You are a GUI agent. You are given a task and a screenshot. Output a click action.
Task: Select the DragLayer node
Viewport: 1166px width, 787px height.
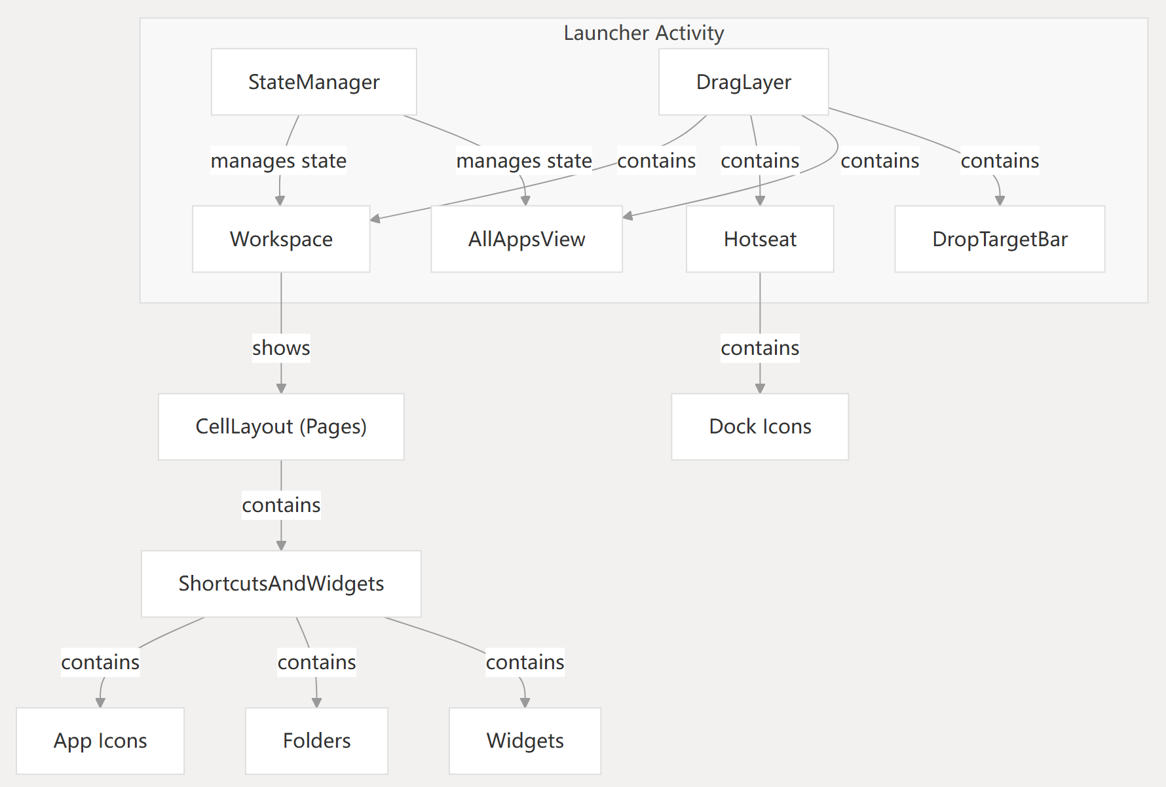(743, 82)
